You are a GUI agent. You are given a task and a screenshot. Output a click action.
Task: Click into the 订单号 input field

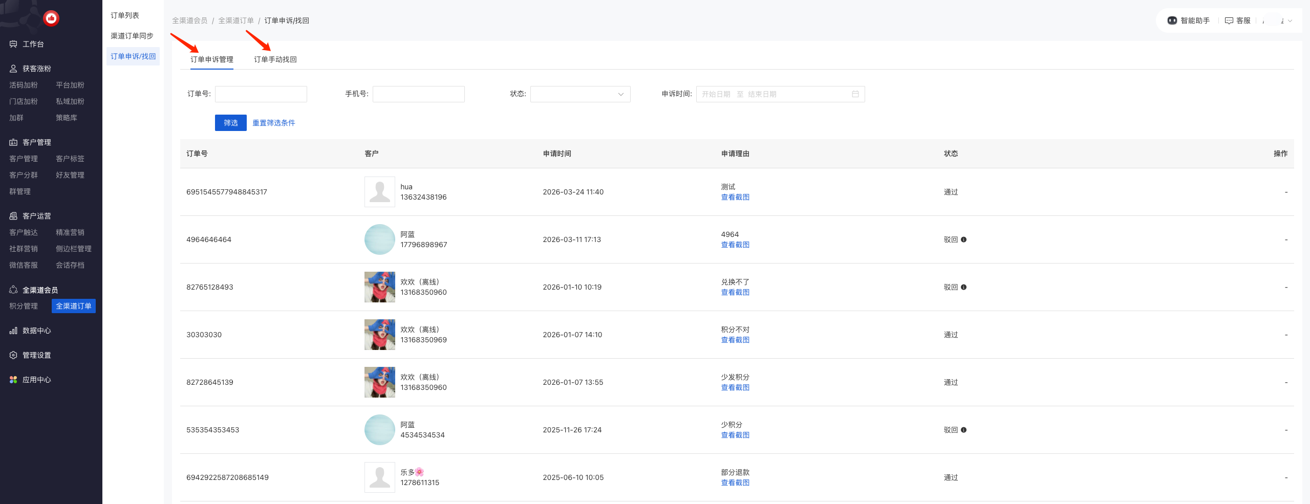261,94
